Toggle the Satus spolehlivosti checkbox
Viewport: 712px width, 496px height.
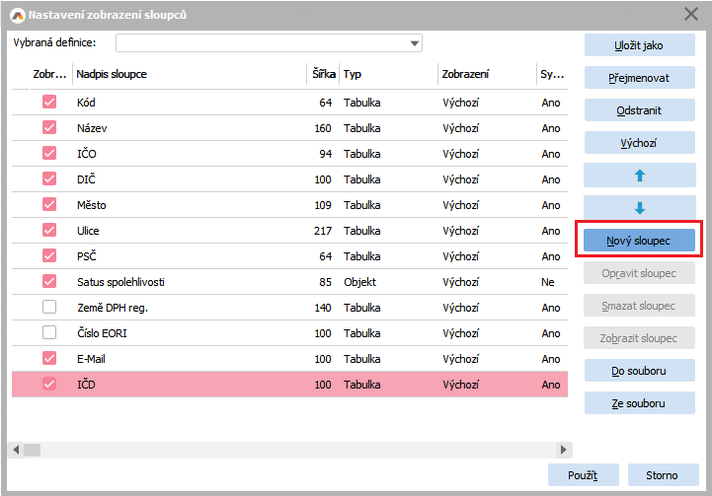pyautogui.click(x=49, y=282)
